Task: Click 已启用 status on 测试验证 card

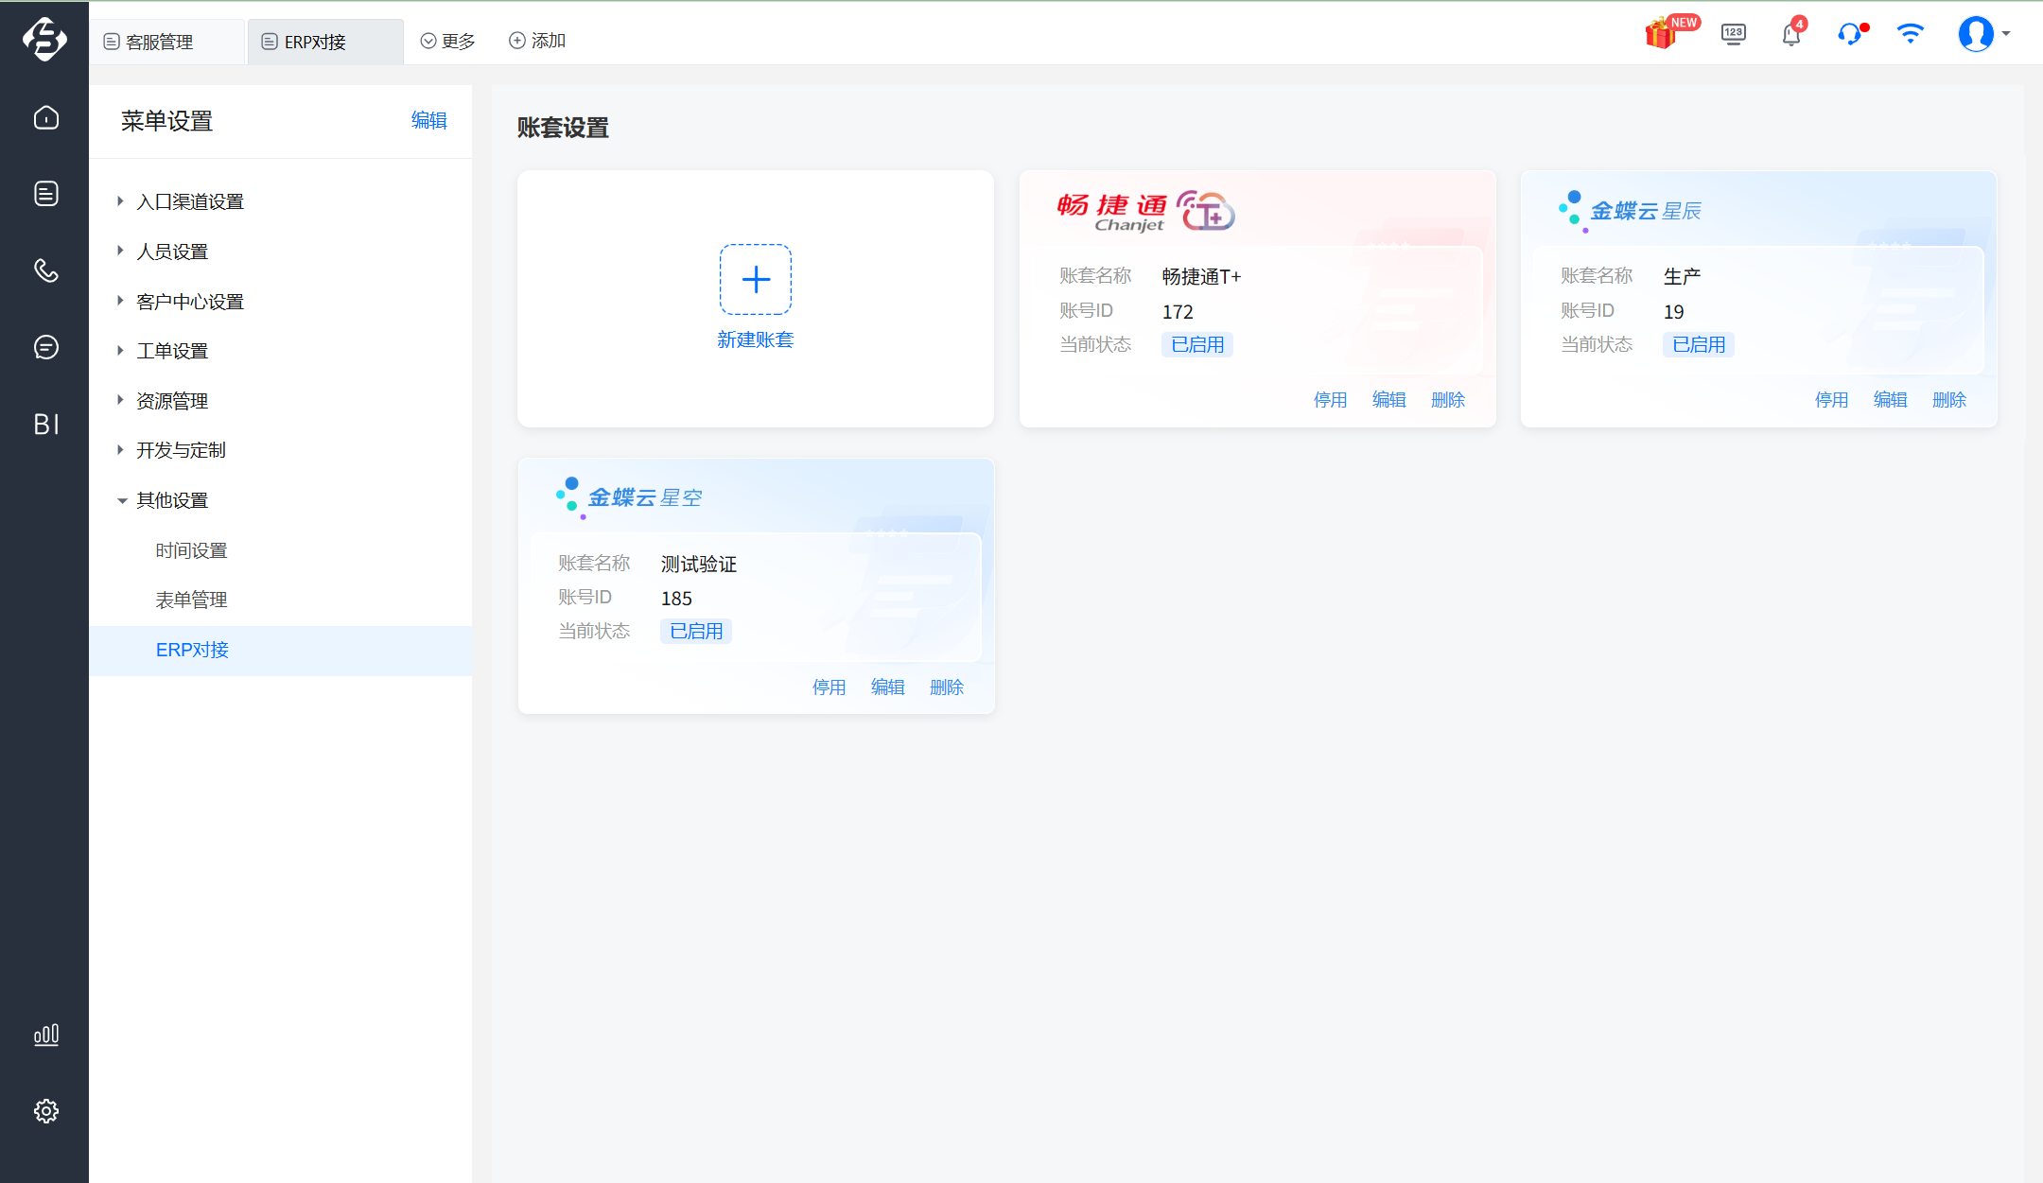Action: point(695,631)
